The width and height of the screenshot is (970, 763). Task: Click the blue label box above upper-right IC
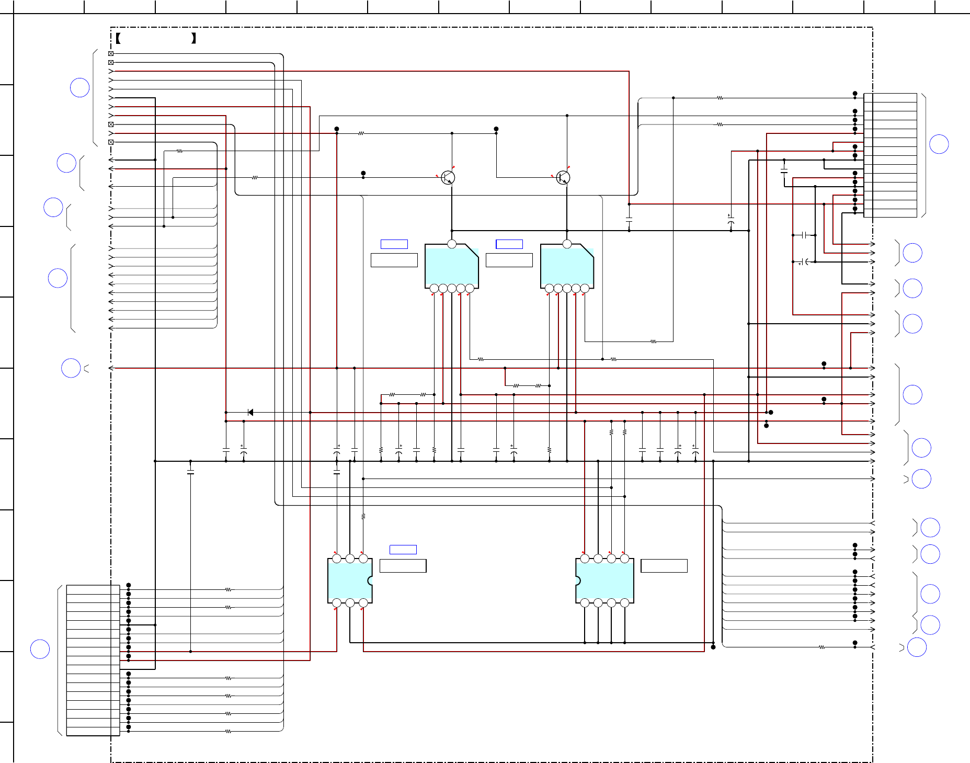tap(509, 244)
